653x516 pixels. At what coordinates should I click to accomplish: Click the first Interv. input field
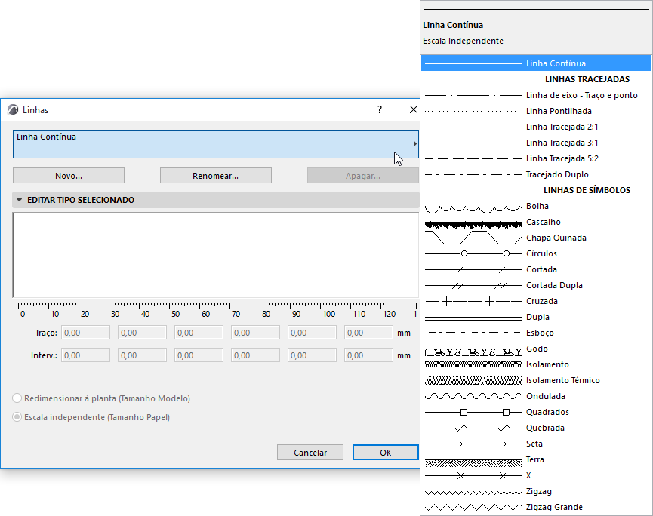coord(86,355)
